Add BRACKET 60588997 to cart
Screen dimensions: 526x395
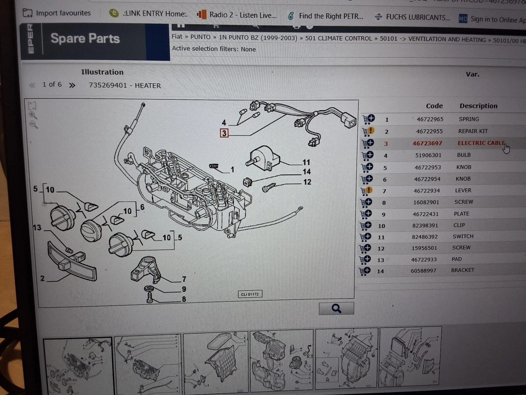point(364,271)
